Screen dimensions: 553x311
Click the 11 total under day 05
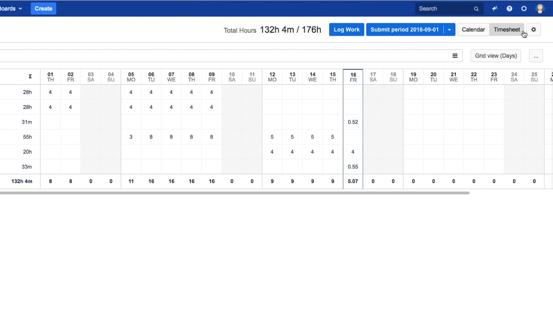pyautogui.click(x=131, y=181)
